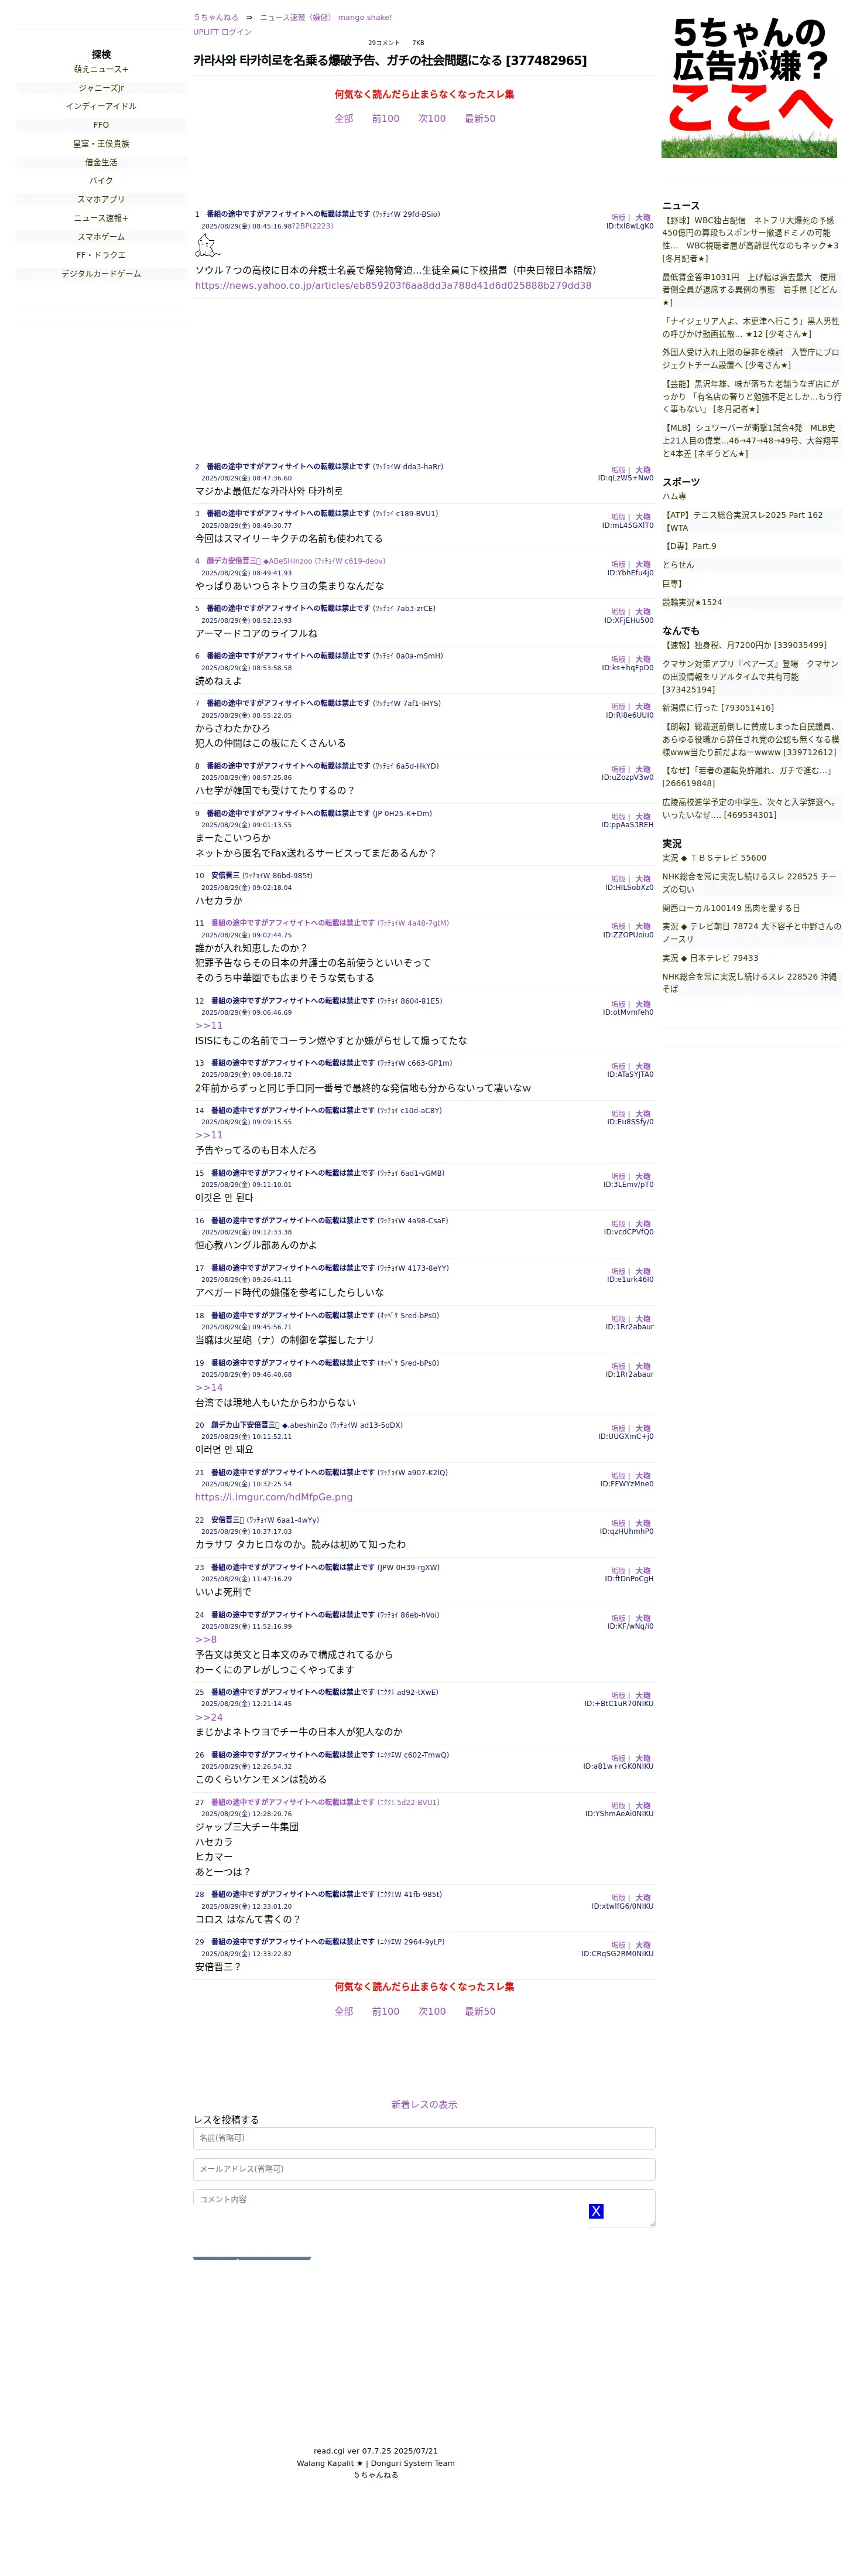Open 【MLB】シュワーバーが衝撃1試合4発 headline
The height and width of the screenshot is (2576, 843).
coord(750,440)
